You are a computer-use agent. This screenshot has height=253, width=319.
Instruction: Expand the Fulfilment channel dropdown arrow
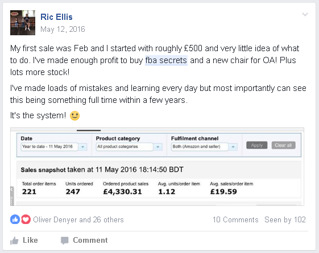233,147
